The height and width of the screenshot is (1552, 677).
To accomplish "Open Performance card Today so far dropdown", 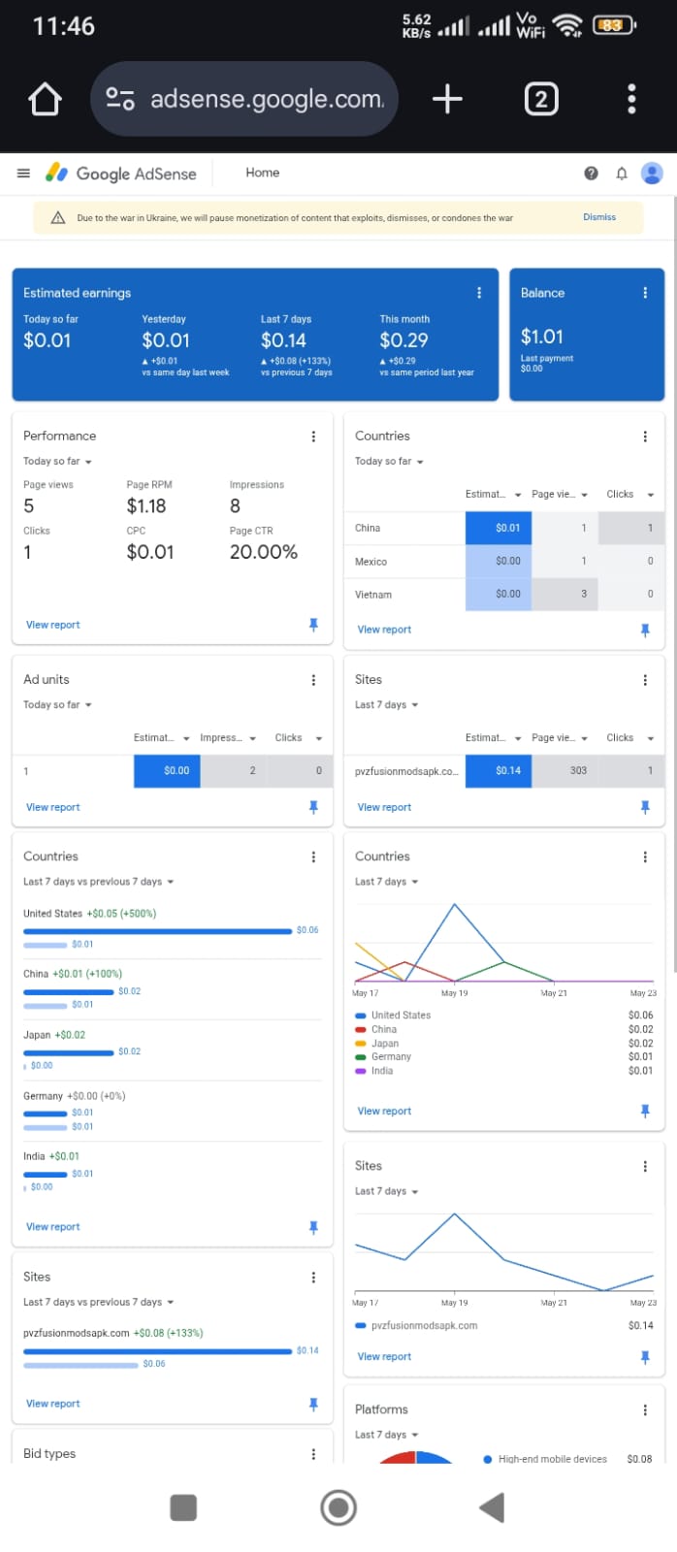I will (x=58, y=462).
